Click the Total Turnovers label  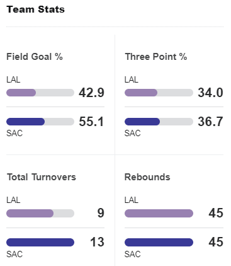coord(42,177)
